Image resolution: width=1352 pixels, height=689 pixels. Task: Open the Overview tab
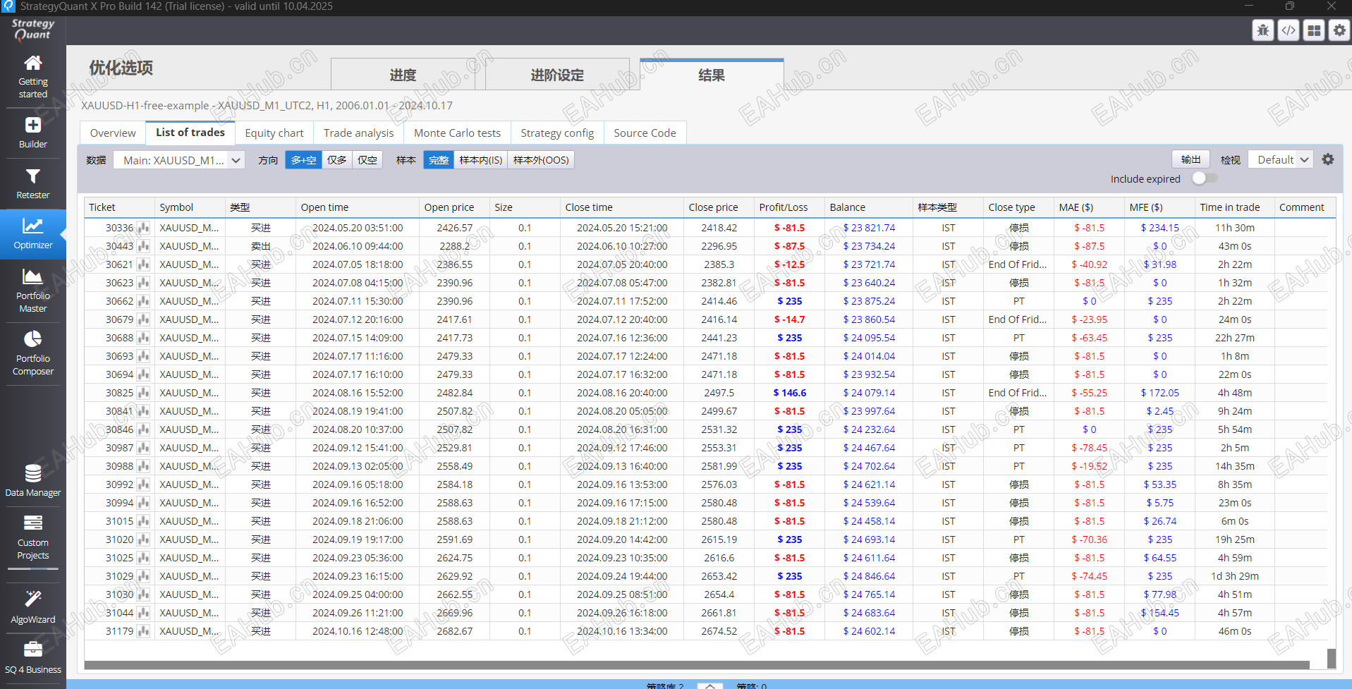point(113,133)
